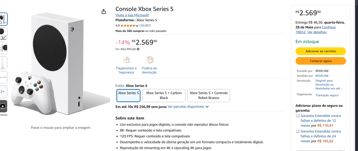Image resolution: width=358 pixels, height=151 pixels.
Task: Open Visite a loja Microsoft link
Action: coord(132,15)
